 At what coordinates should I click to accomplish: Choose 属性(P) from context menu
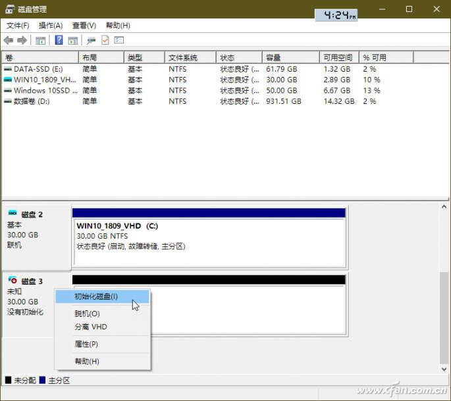[103, 344]
